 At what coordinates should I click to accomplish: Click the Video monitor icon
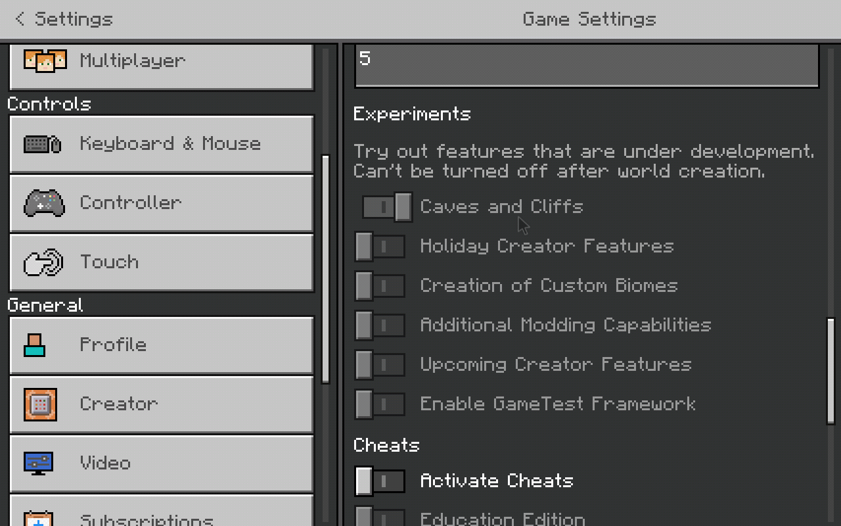[x=38, y=463]
